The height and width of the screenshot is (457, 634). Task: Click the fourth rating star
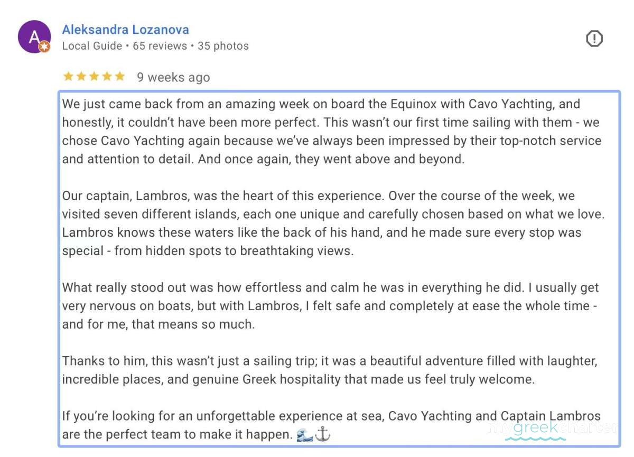point(107,77)
